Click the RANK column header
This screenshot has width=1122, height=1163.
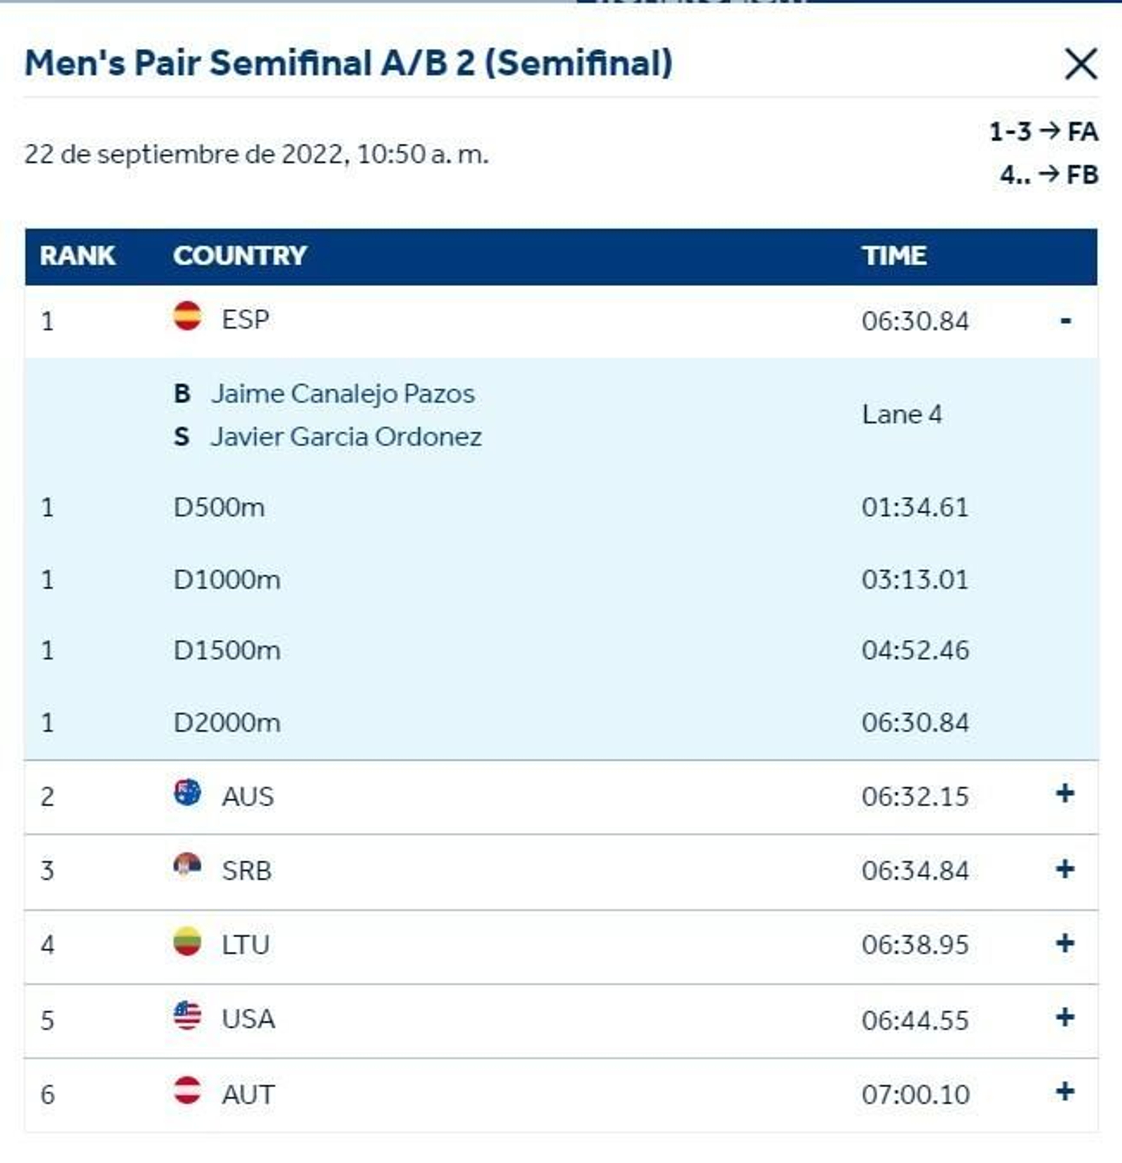77,256
